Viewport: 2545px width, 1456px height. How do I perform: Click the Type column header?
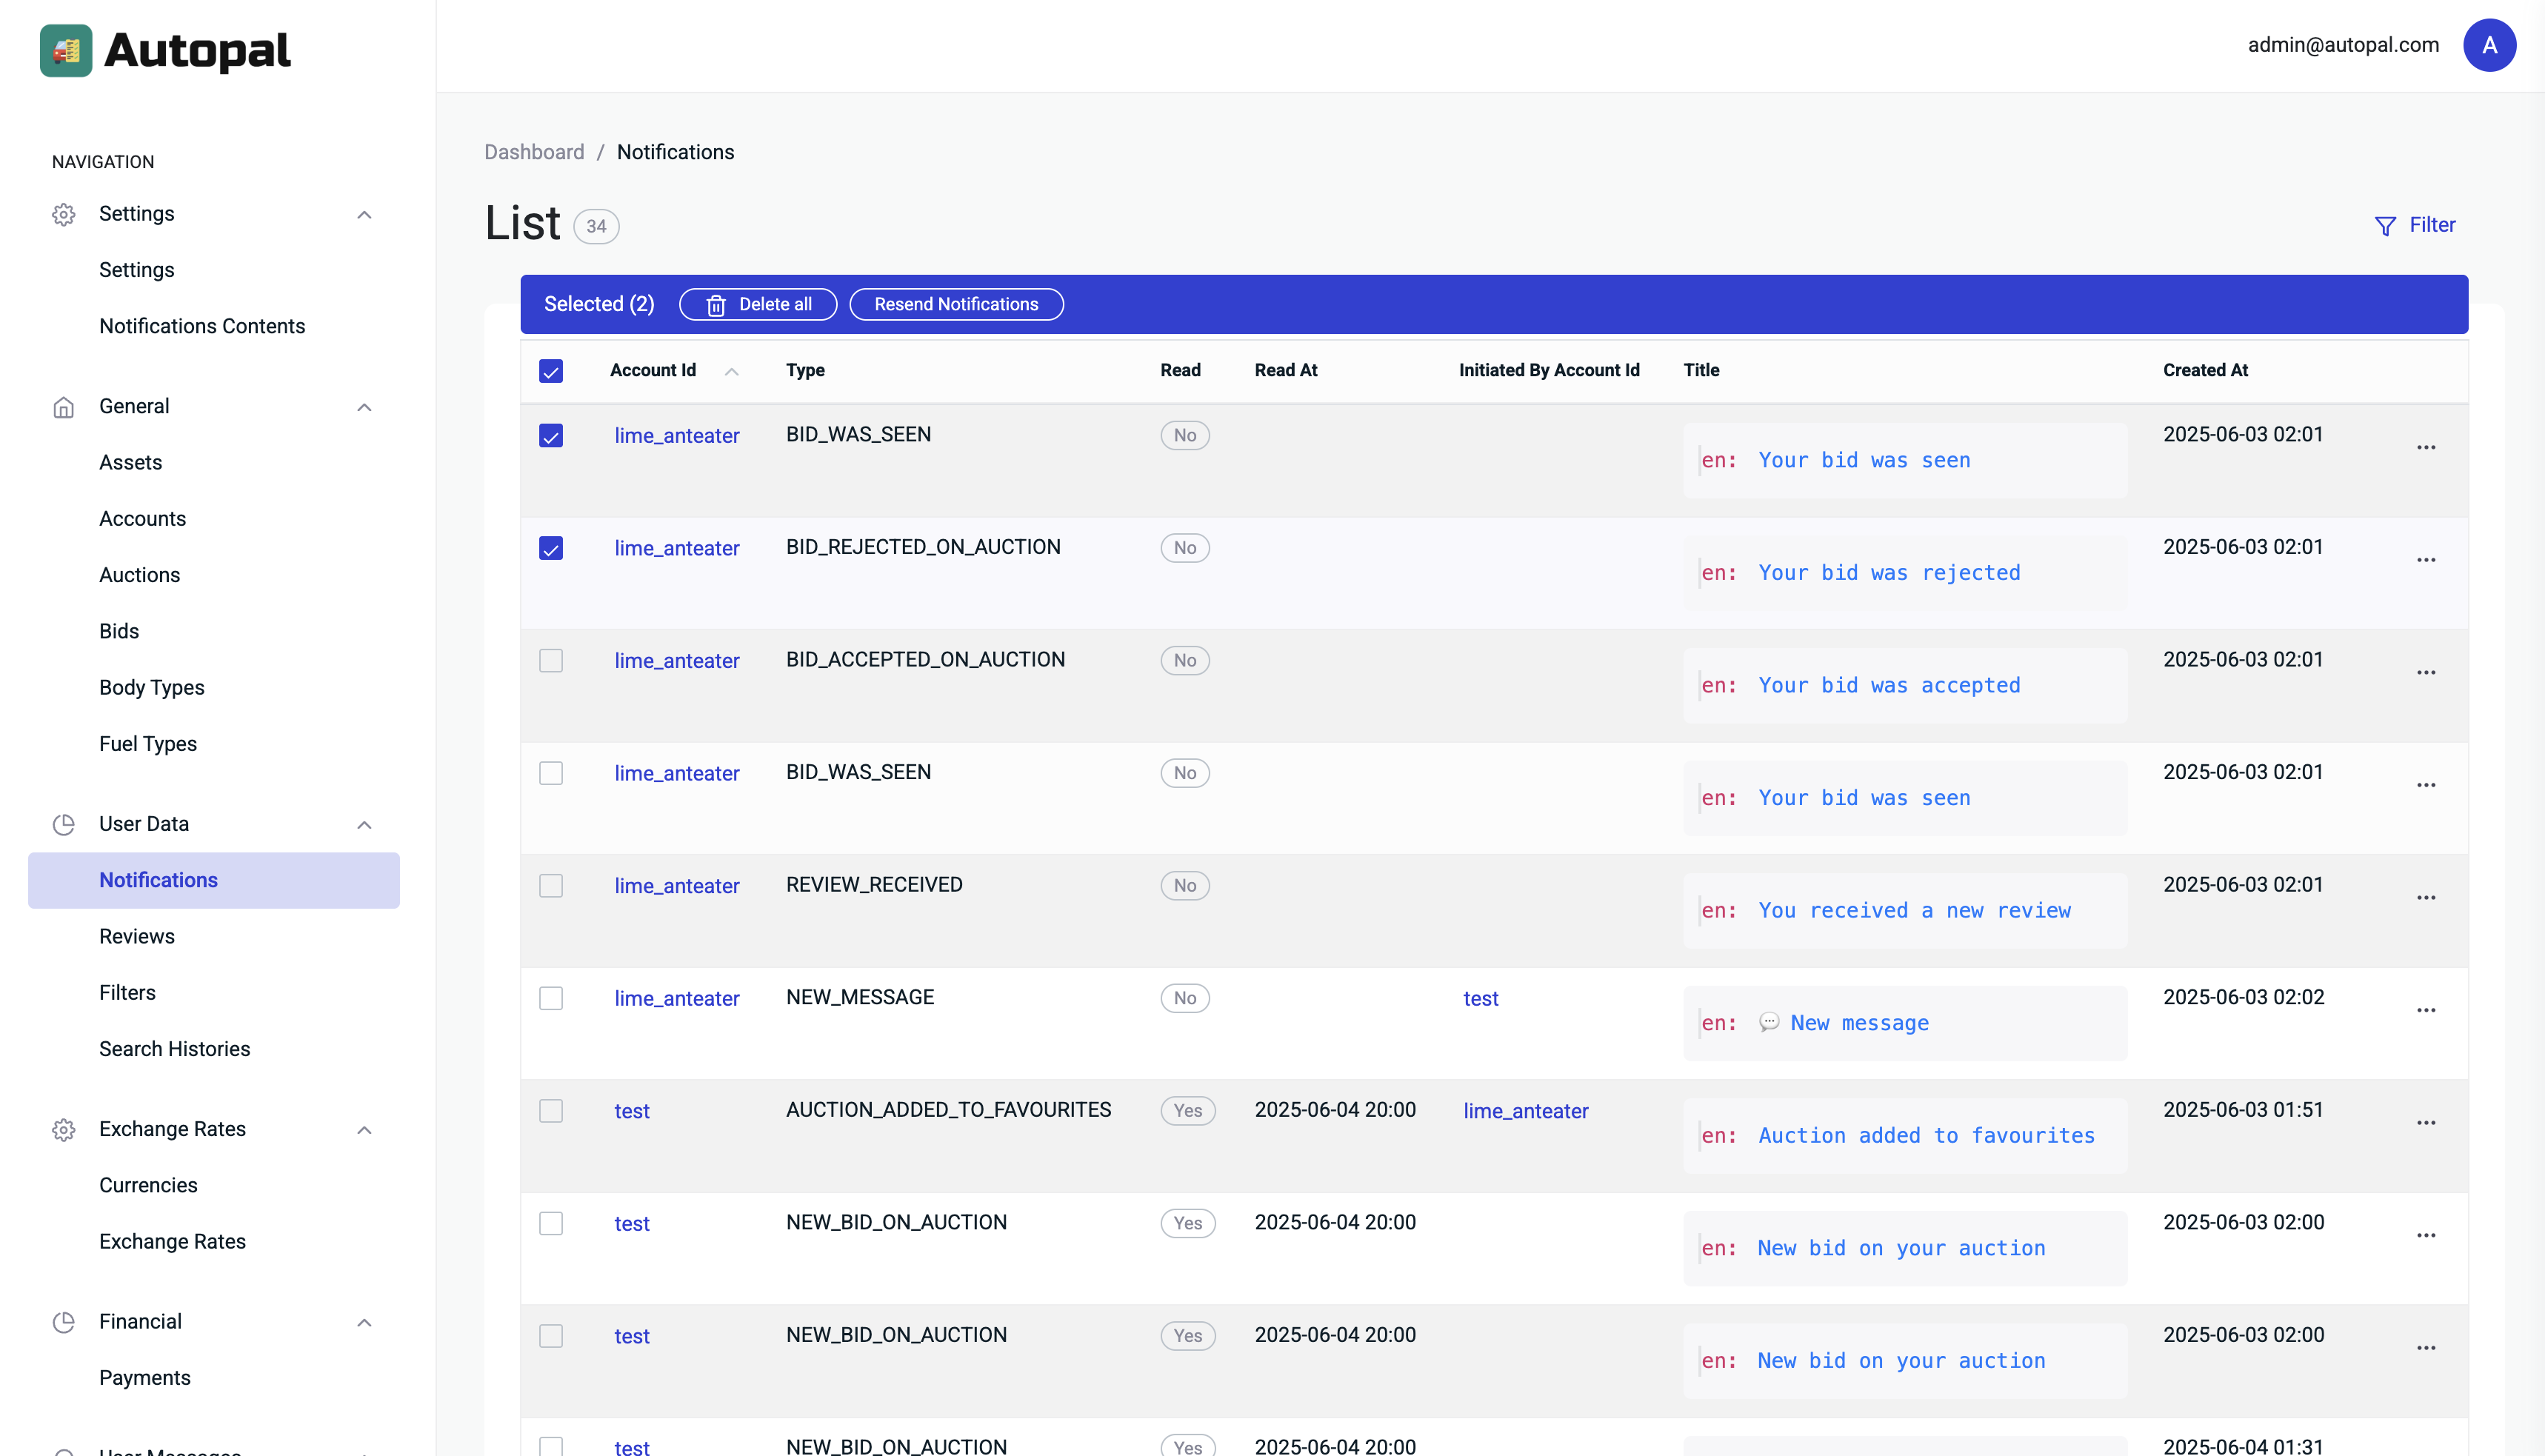click(x=805, y=370)
